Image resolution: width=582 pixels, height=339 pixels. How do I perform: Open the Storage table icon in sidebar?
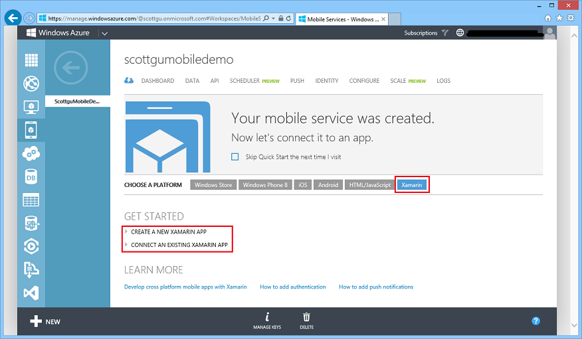pos(31,200)
